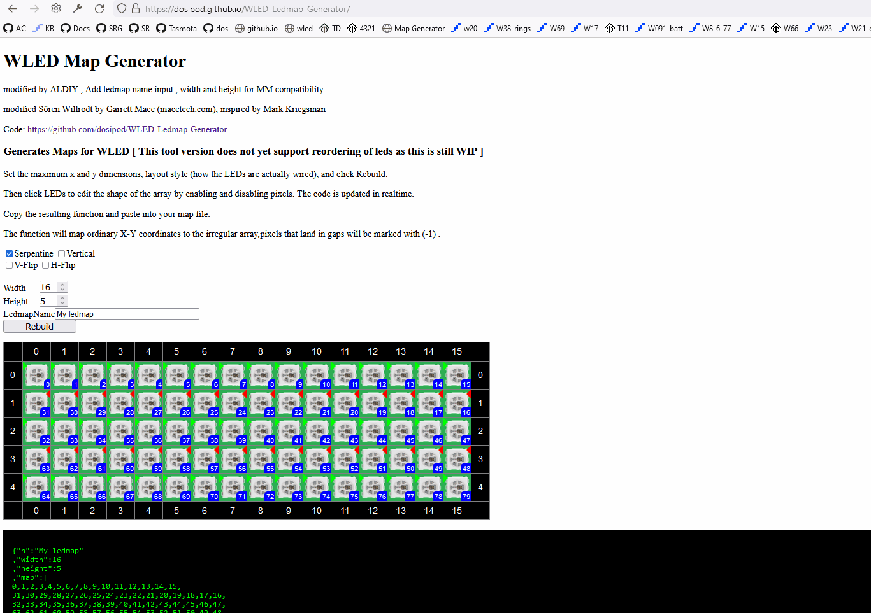Open the wled bookmark
871x613 pixels.
299,28
